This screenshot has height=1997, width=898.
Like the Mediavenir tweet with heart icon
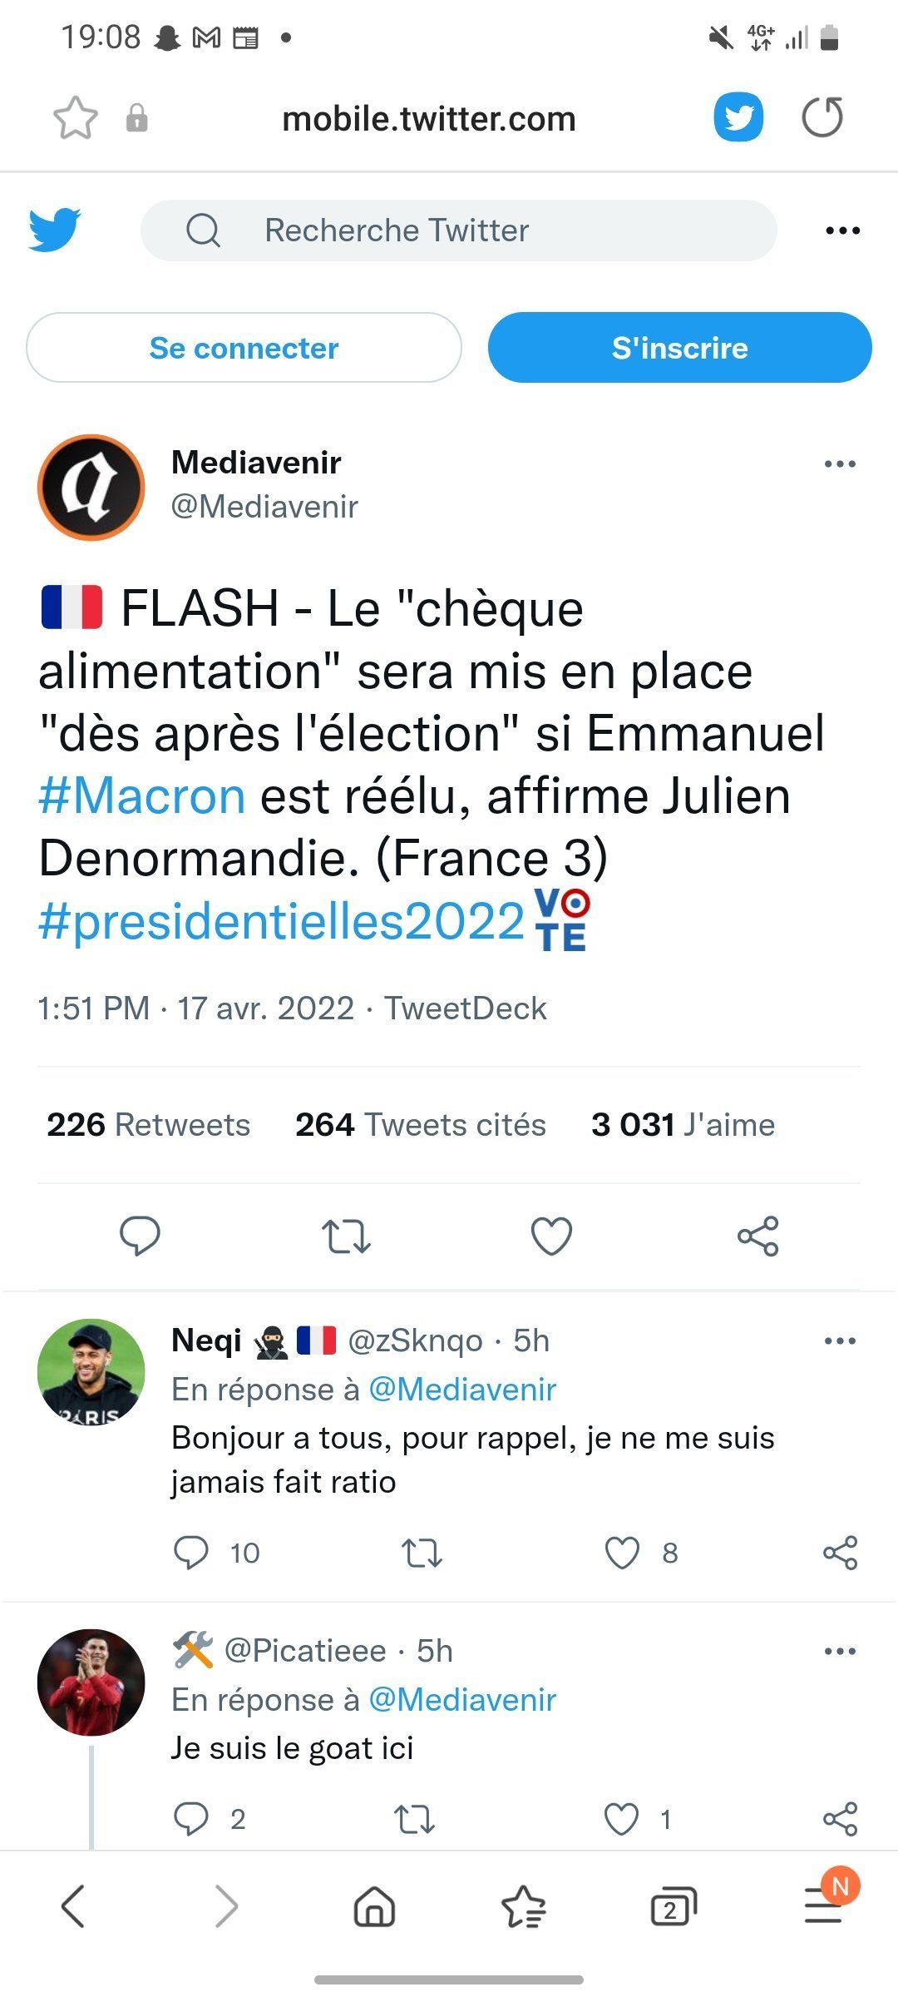coord(551,1236)
